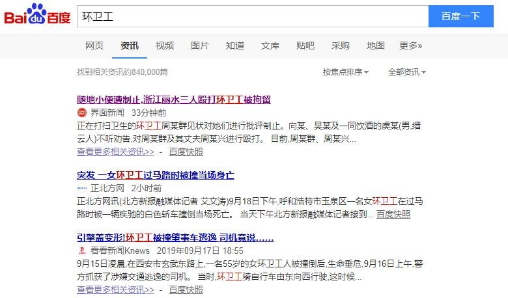Screen dimensions: 508x298
Task: Open the 视频 tab
Action: click(x=165, y=46)
